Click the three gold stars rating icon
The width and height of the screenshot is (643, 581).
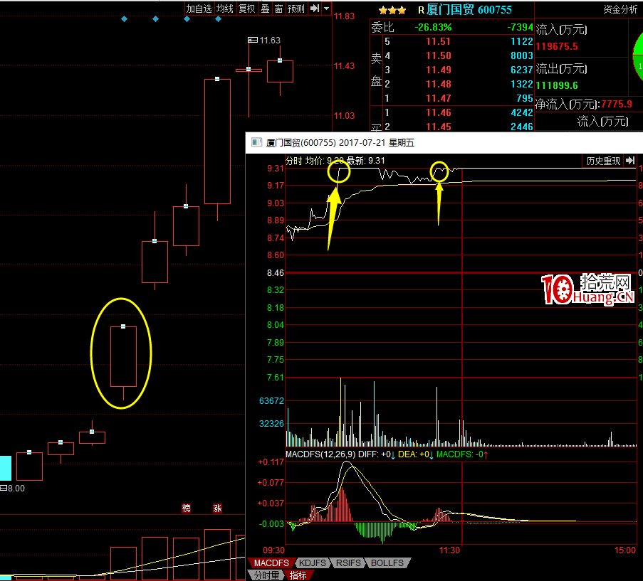pos(392,10)
